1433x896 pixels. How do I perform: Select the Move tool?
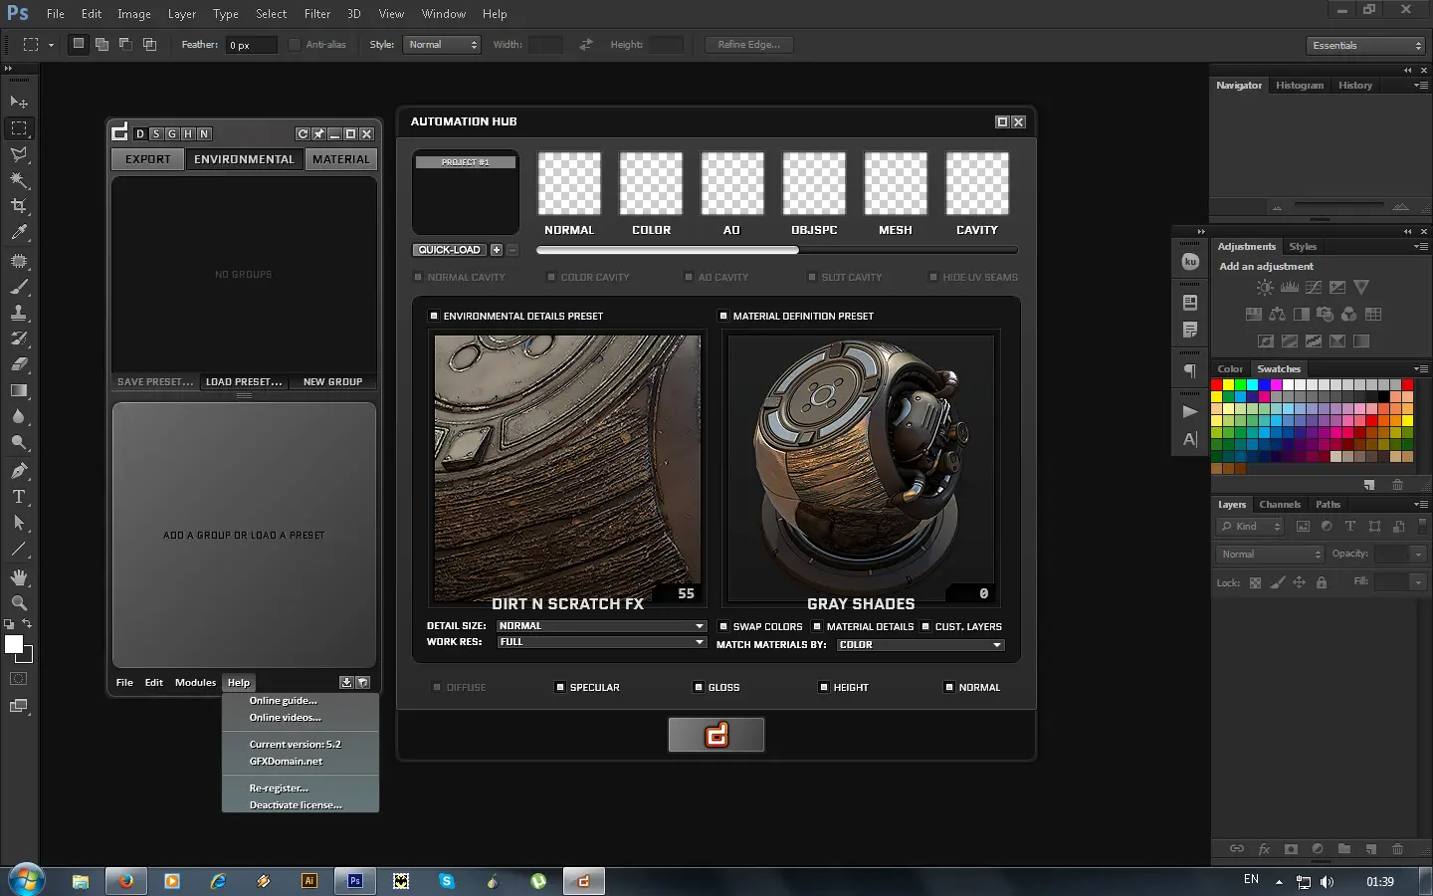pos(19,103)
